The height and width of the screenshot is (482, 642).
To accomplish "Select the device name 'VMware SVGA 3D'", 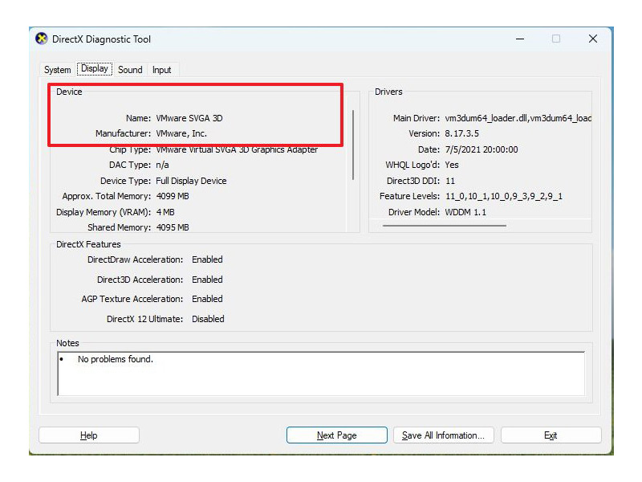I will (x=189, y=118).
